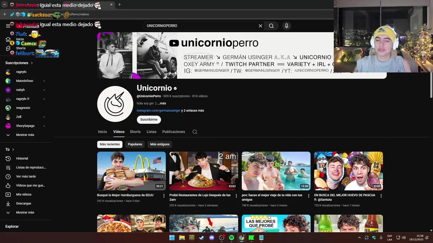Open the HUEVO DE PASCUA video thumbnail
The width and height of the screenshot is (433, 243).
point(348,171)
